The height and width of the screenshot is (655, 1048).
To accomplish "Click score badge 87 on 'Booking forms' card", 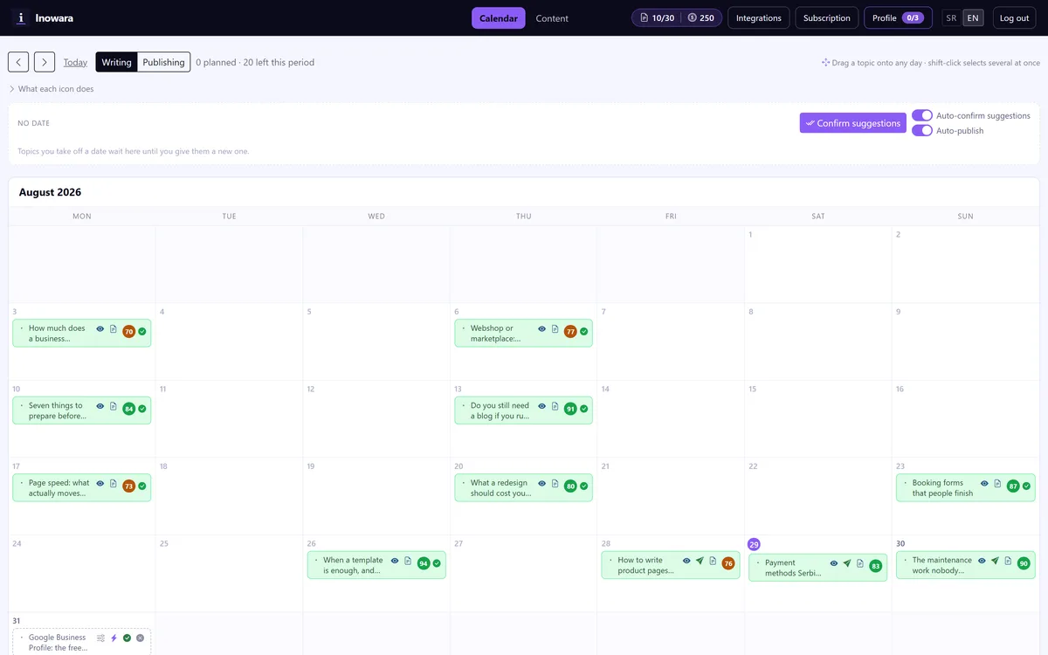I will point(1013,486).
